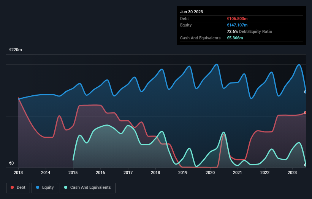
Task: Toggle the Equity series legend button
Action: click(x=45, y=188)
